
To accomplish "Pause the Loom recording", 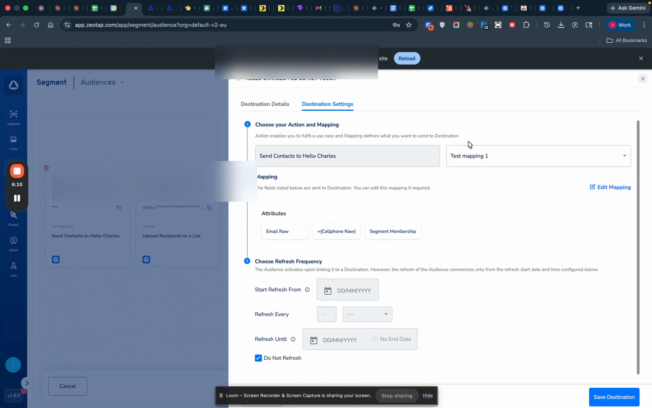I will point(17,198).
